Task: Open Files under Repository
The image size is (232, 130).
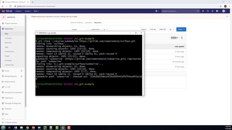Action: coord(7,34)
